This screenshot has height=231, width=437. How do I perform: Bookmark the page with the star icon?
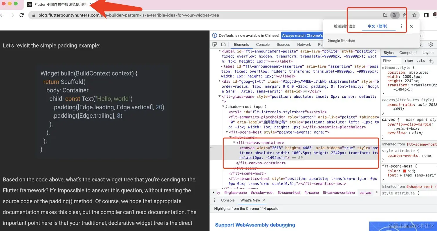pyautogui.click(x=414, y=15)
